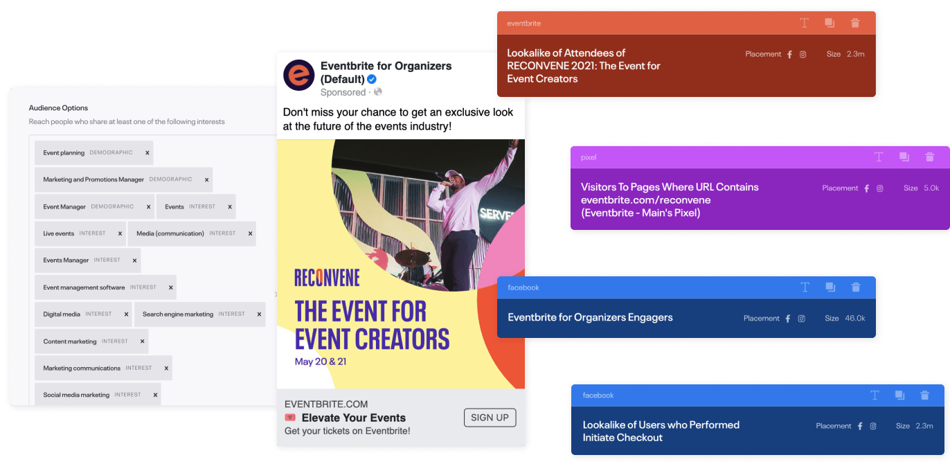Image resolution: width=950 pixels, height=473 pixels.
Task: Select the Visitors To Pages Where URL Contains title
Action: (x=670, y=200)
